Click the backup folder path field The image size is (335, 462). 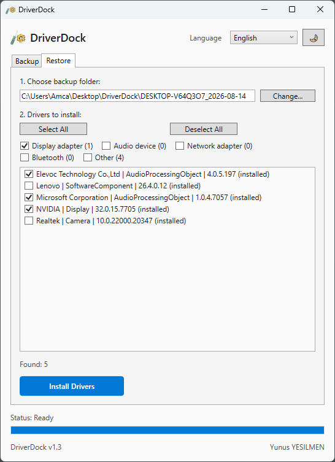click(x=137, y=96)
